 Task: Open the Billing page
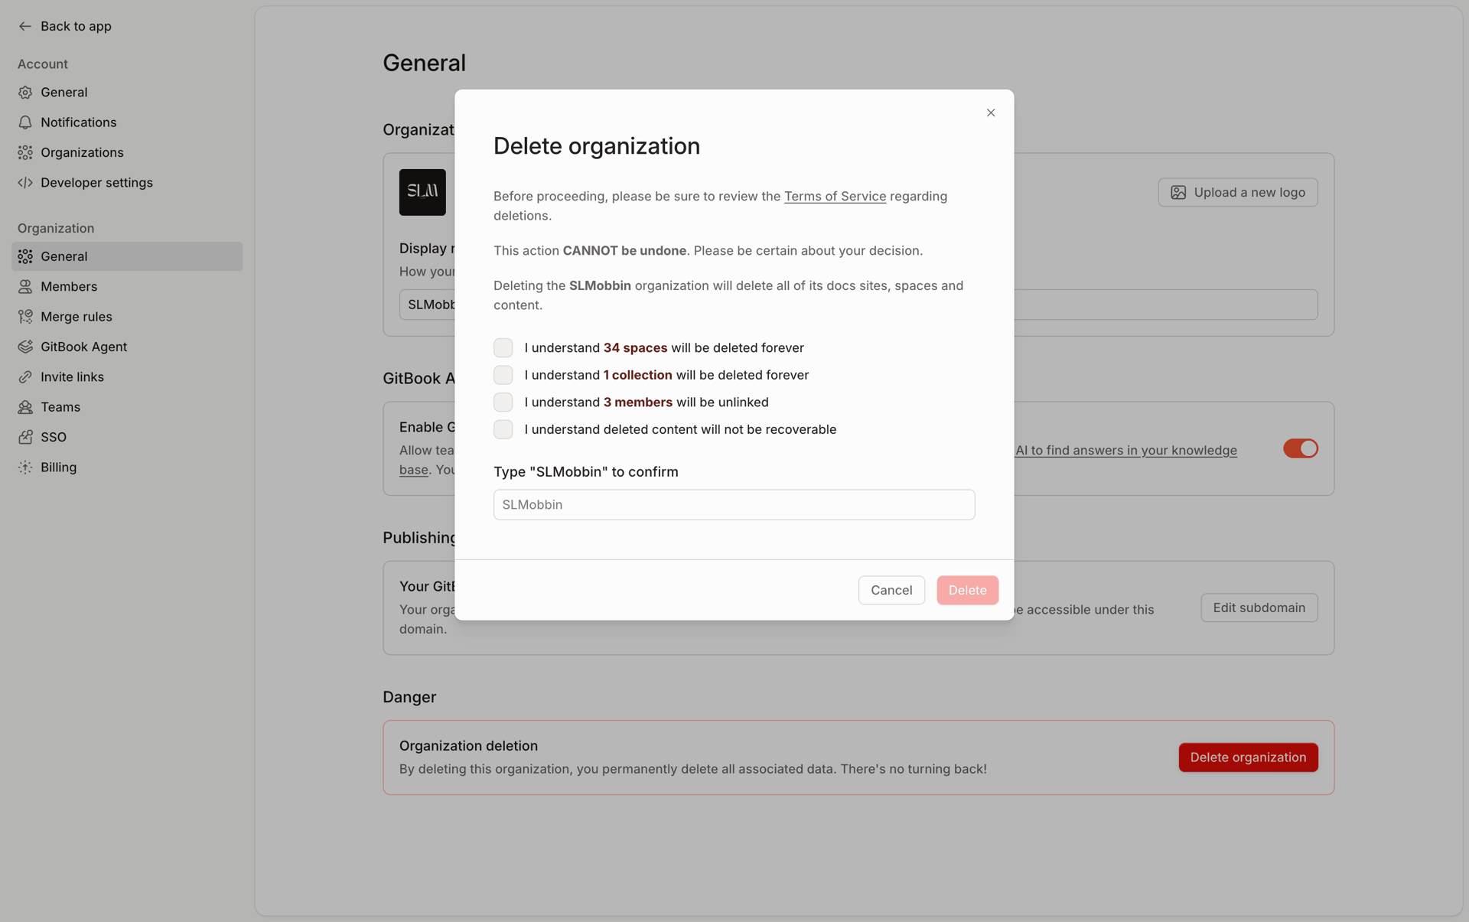click(x=127, y=468)
